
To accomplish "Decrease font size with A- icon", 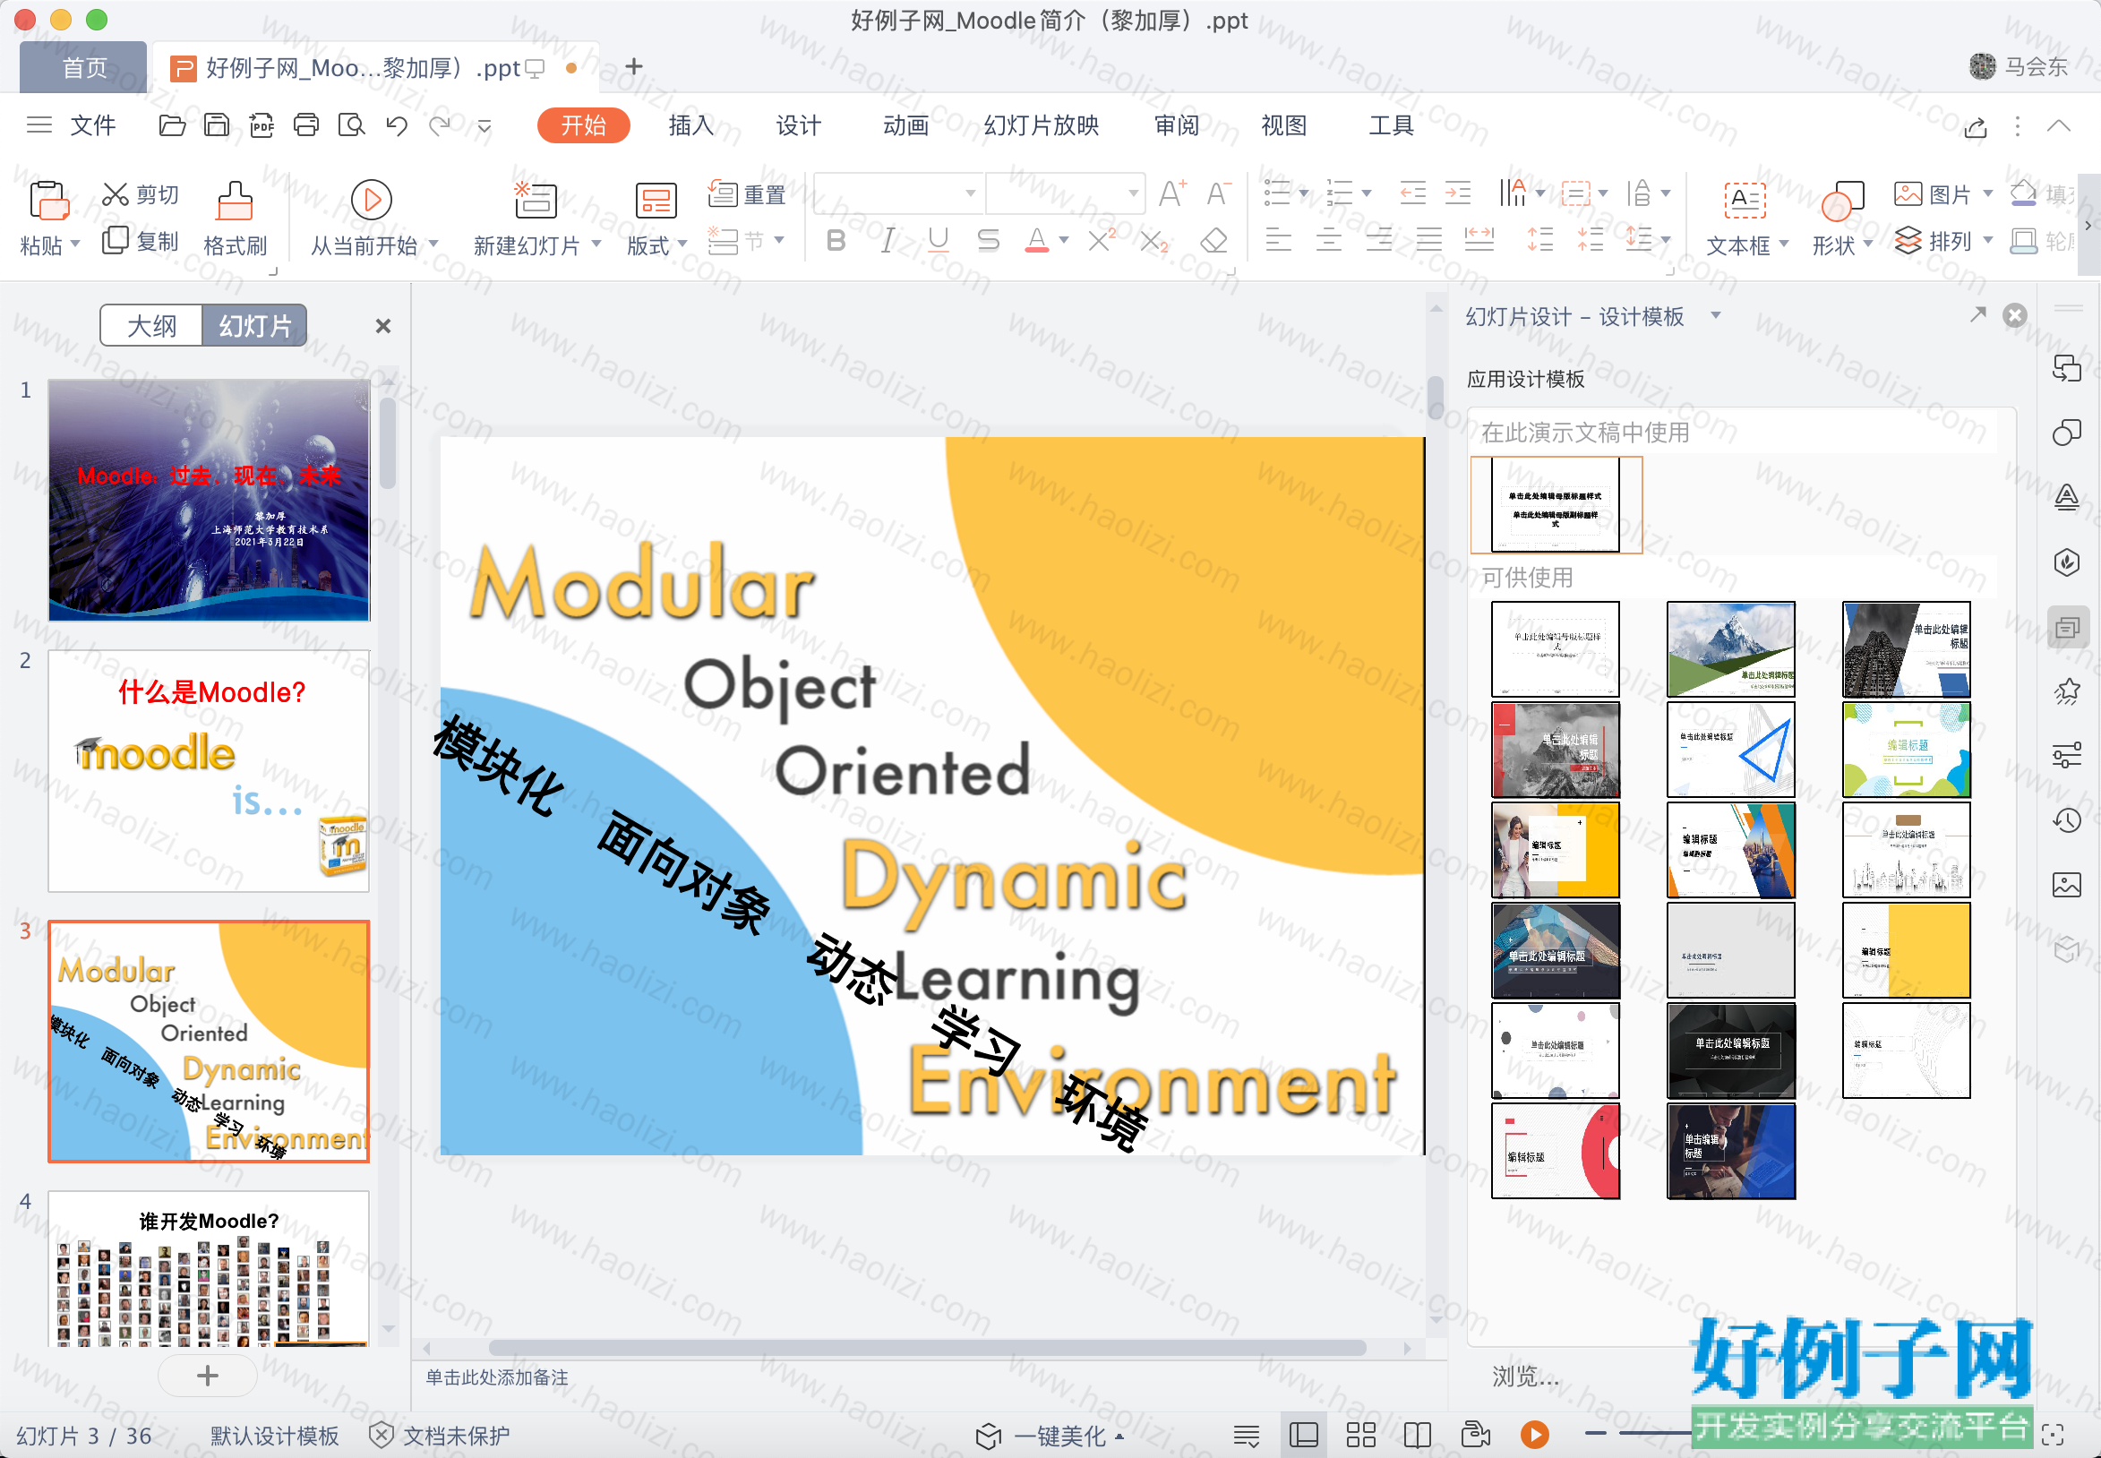I will (1219, 193).
